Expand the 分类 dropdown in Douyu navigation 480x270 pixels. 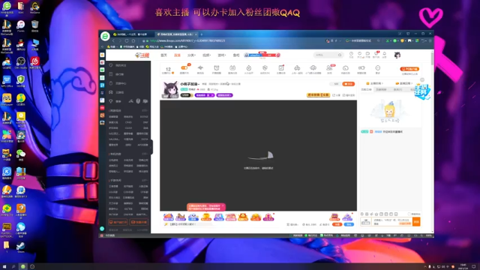tap(191, 55)
